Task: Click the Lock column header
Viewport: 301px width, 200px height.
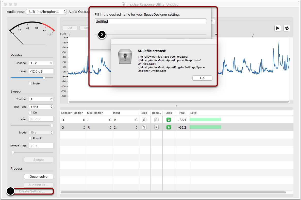Action: pyautogui.click(x=169, y=113)
